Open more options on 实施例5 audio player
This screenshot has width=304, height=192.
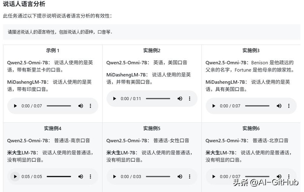pos(190,176)
